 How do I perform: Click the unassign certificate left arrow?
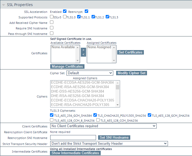83,54
